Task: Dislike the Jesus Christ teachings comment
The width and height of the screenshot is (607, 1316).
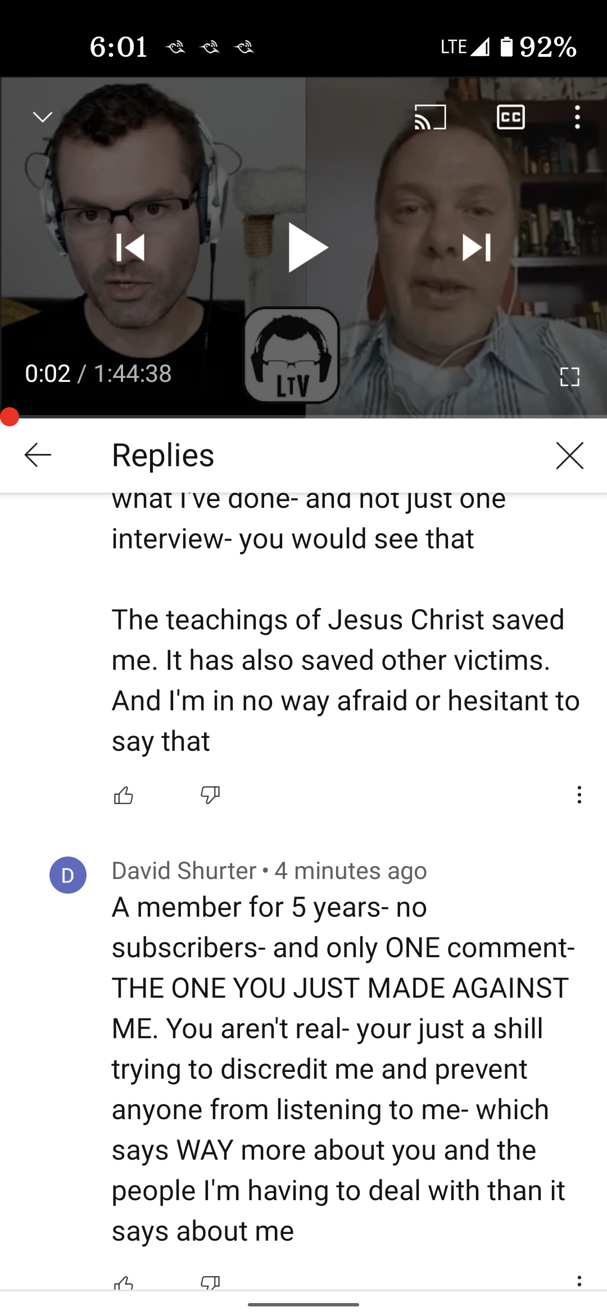Action: (x=210, y=795)
